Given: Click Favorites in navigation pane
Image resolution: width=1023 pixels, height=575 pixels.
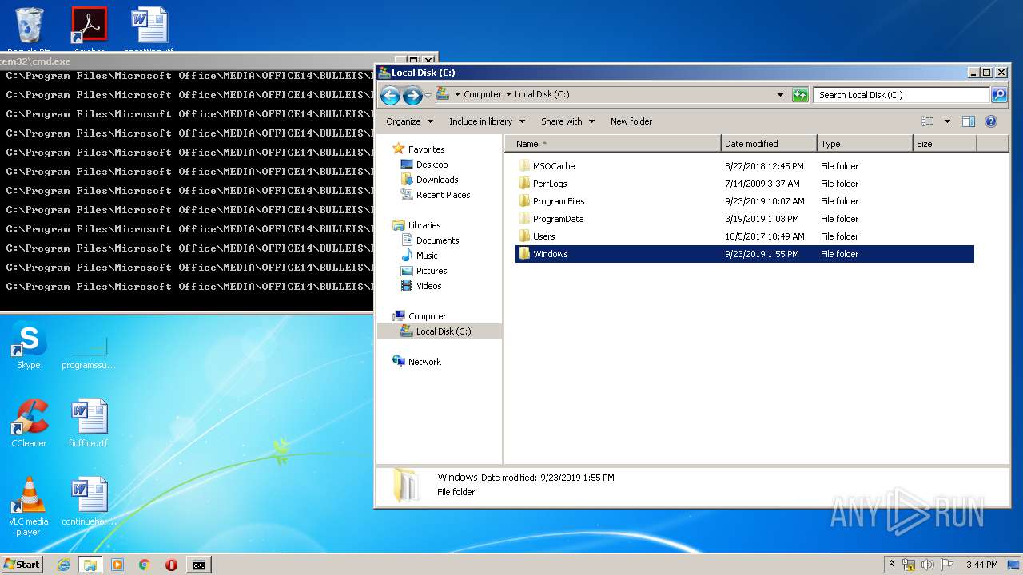Looking at the screenshot, I should (426, 149).
